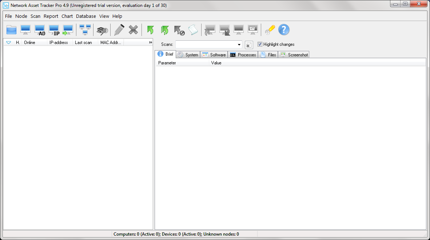This screenshot has height=240, width=430.
Task: Switch to the Processes tab
Action: (243, 55)
